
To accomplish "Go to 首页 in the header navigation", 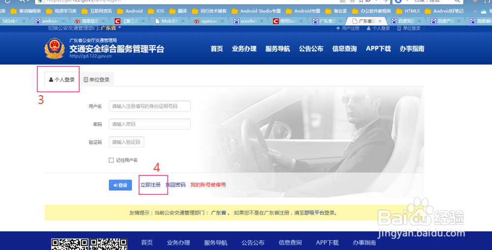I will [x=216, y=49].
